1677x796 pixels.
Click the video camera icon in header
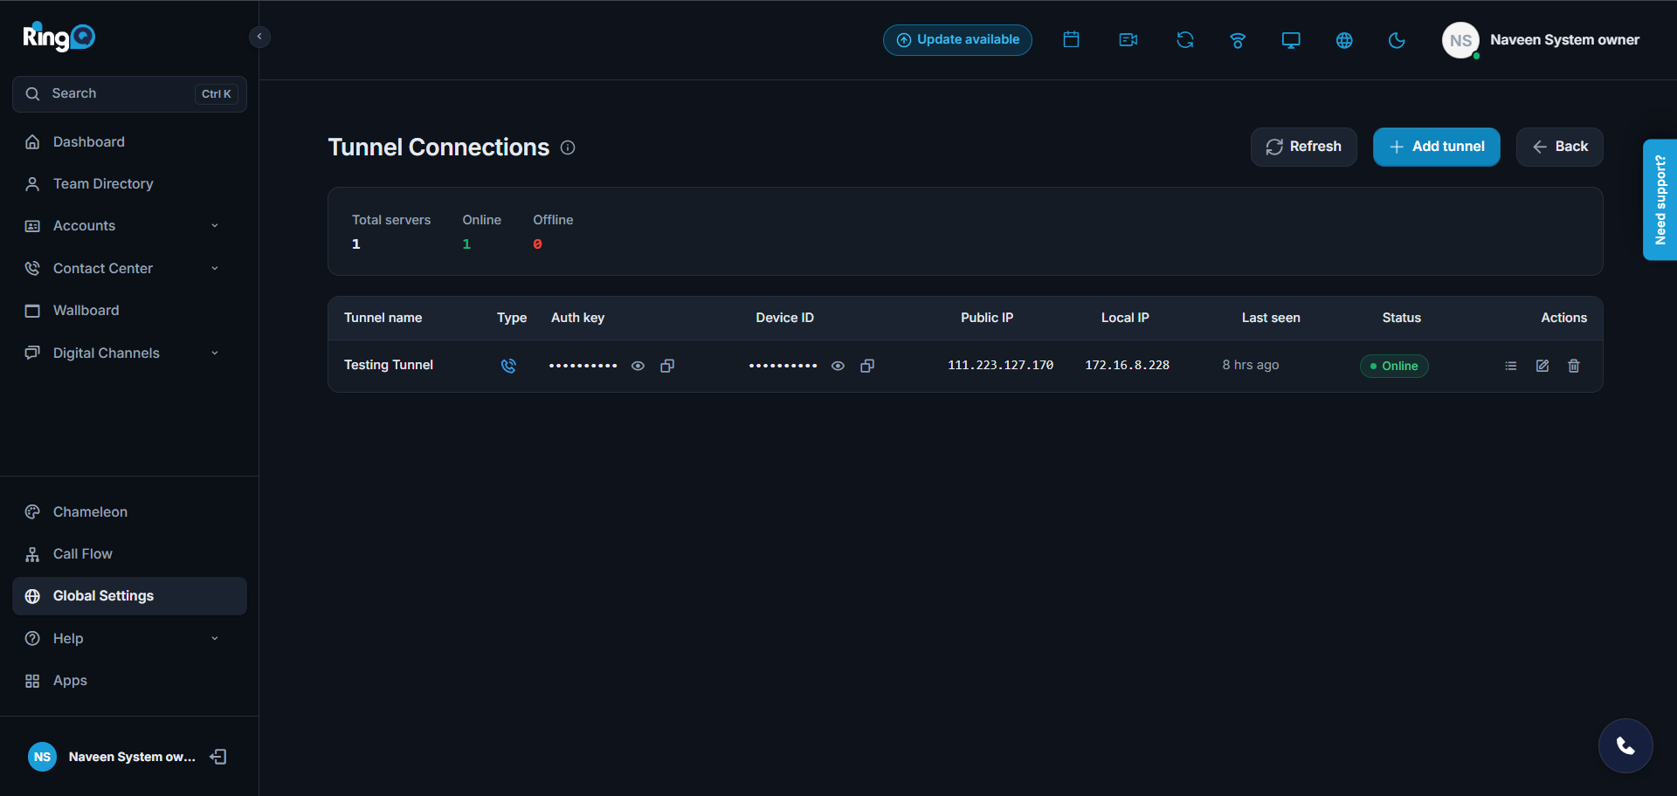click(x=1128, y=39)
